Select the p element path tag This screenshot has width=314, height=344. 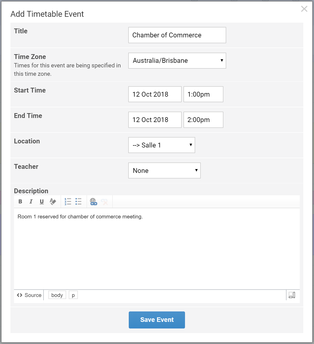(73, 295)
